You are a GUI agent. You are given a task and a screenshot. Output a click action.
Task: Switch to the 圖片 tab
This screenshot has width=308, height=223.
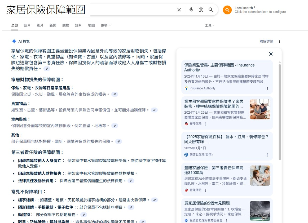click(x=27, y=25)
